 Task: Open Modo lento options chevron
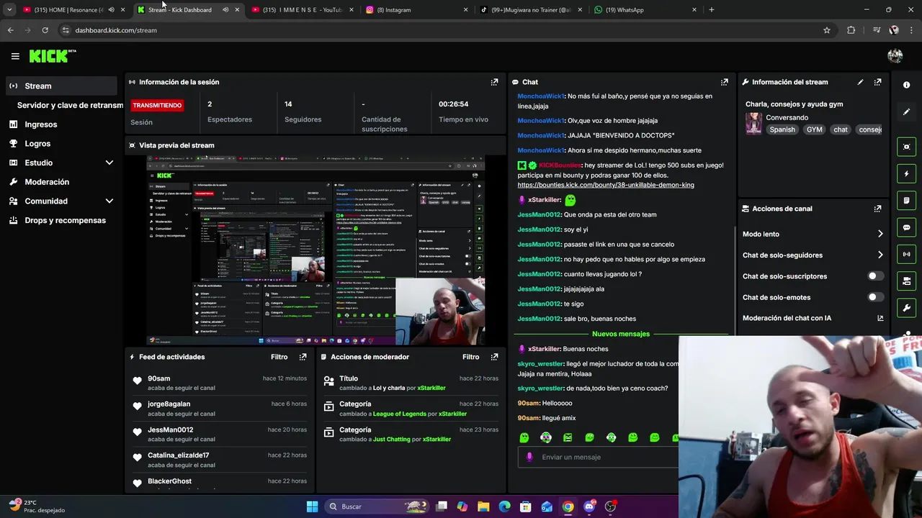pos(880,234)
